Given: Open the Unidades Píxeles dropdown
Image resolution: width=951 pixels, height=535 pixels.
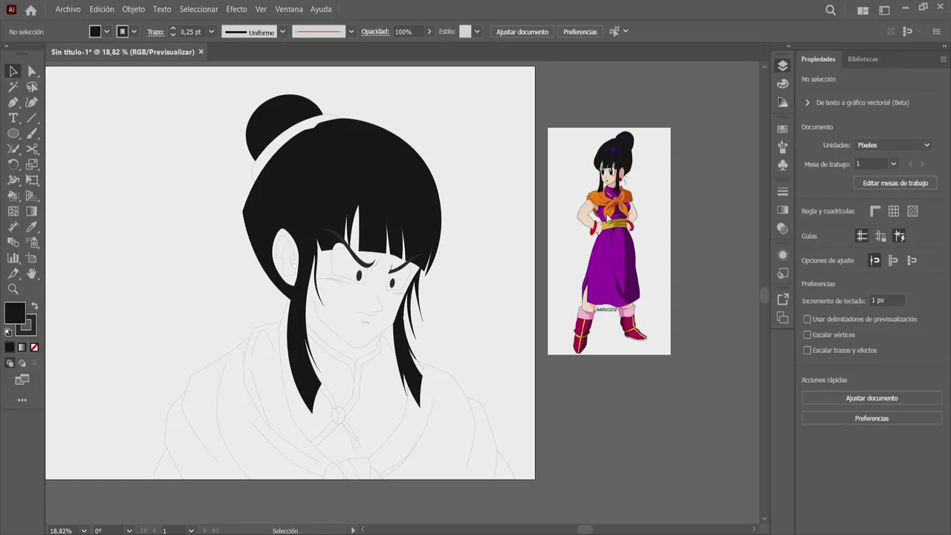Looking at the screenshot, I should tap(893, 145).
